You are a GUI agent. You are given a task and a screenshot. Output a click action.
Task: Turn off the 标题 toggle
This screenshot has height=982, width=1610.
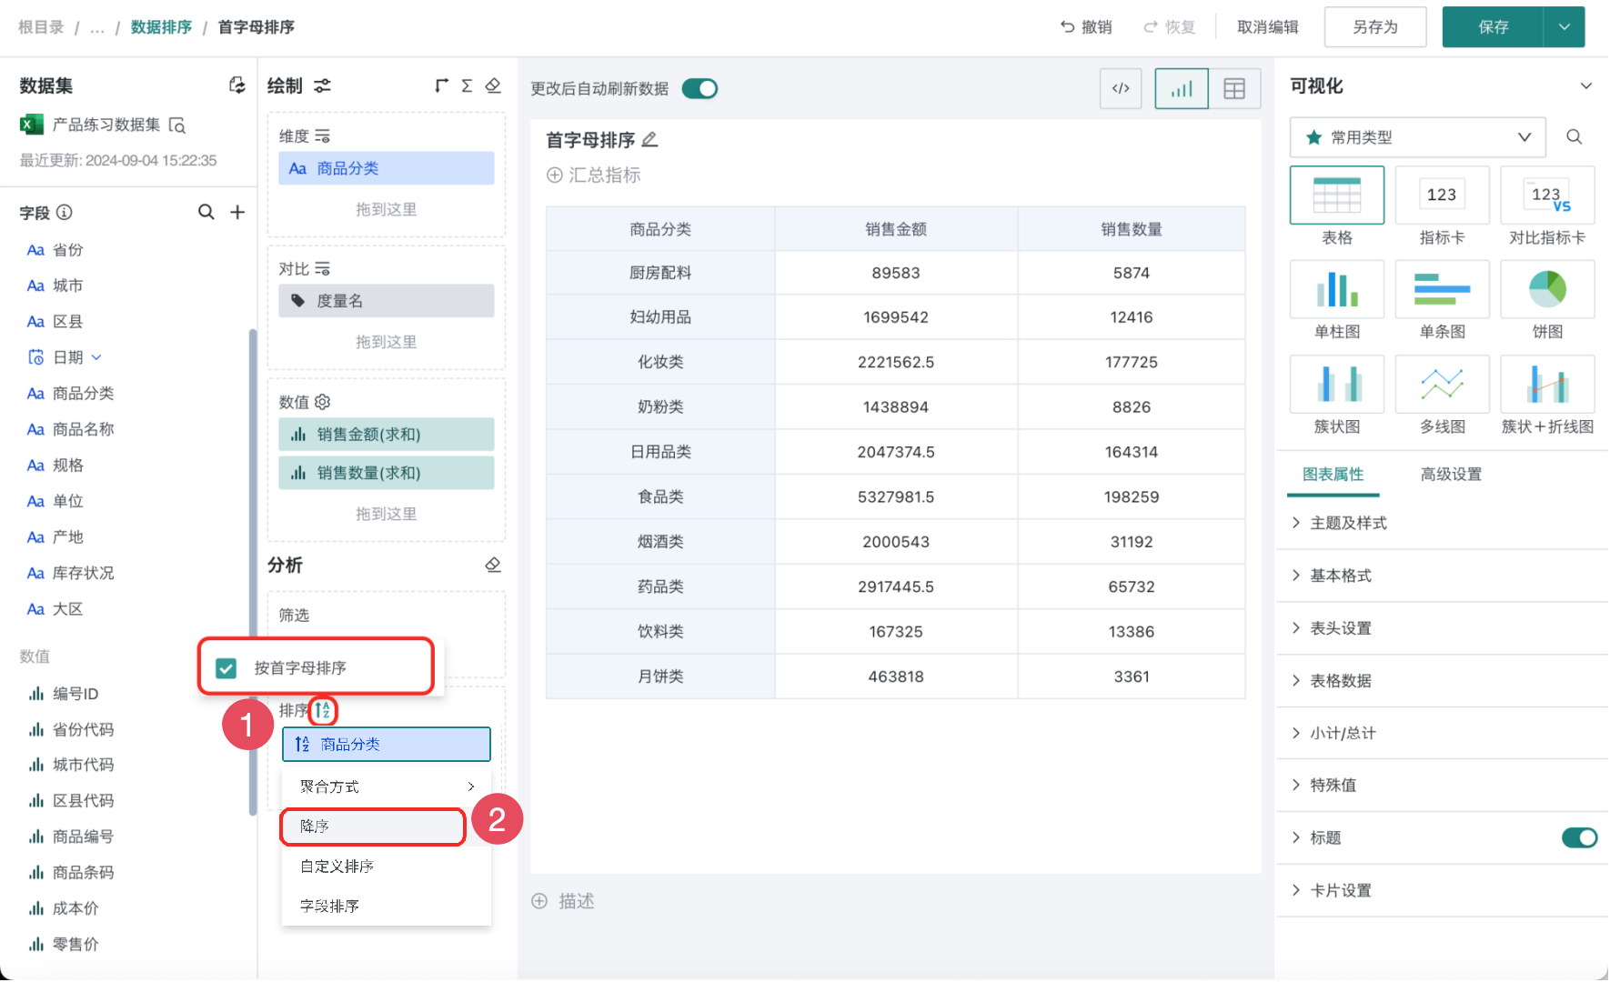pyautogui.click(x=1579, y=837)
